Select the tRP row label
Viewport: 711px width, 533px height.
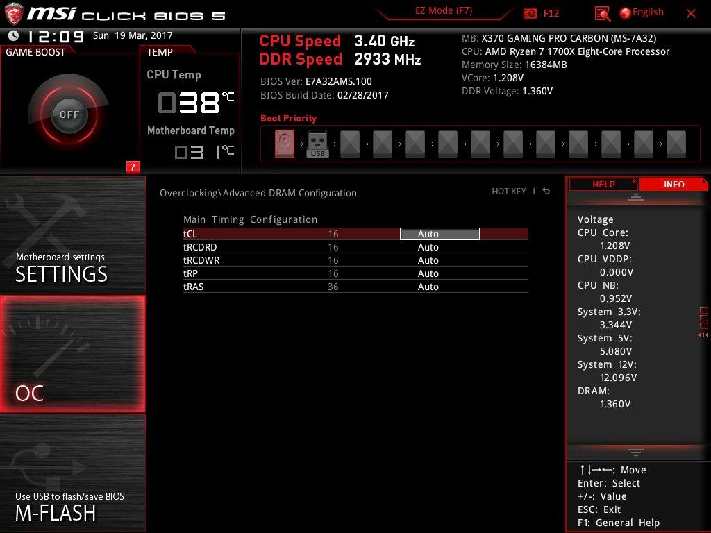point(190,273)
